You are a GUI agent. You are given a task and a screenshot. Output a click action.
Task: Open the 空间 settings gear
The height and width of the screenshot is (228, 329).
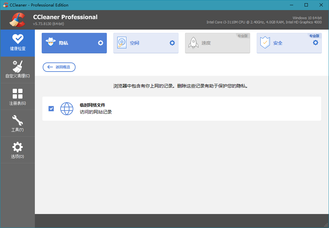tap(172, 43)
